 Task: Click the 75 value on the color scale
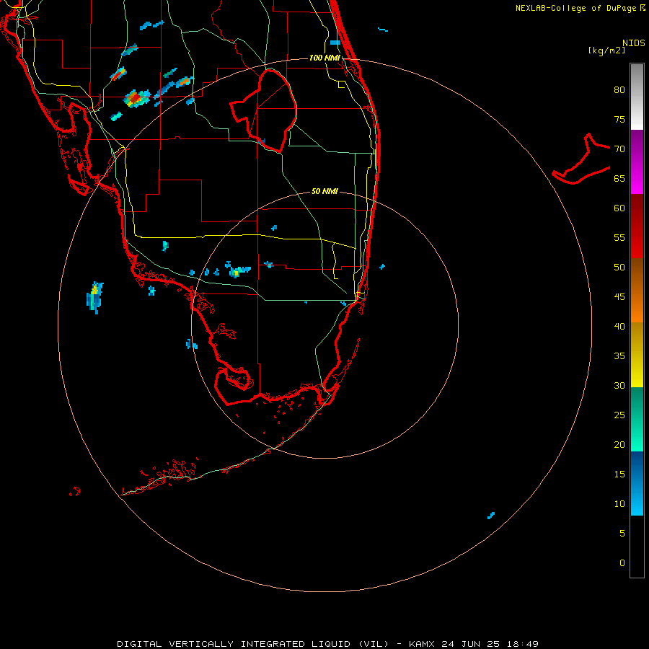pyautogui.click(x=619, y=119)
